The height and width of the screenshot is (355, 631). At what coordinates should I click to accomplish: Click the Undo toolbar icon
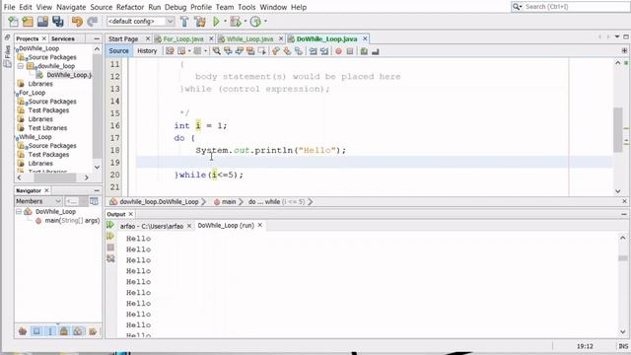[77, 22]
